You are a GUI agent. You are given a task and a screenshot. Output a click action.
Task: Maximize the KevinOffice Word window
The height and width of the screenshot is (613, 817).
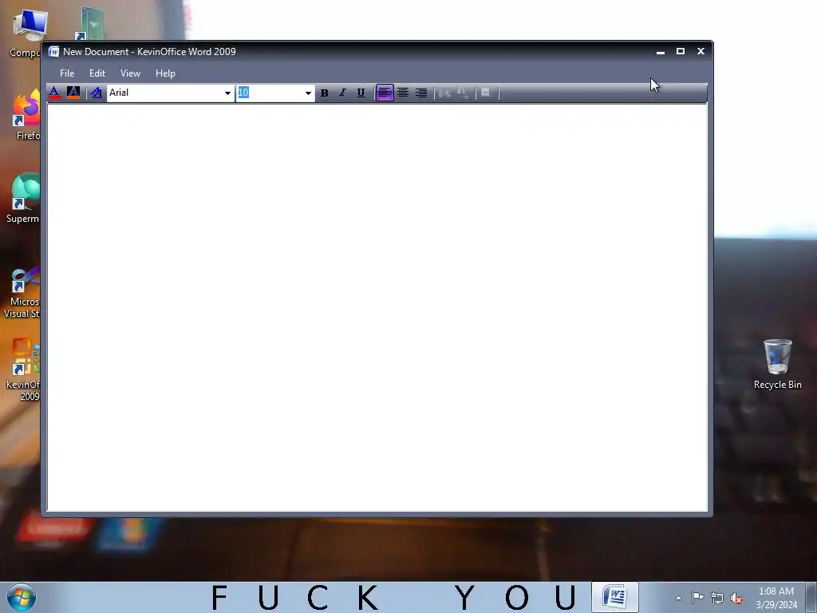(x=681, y=51)
